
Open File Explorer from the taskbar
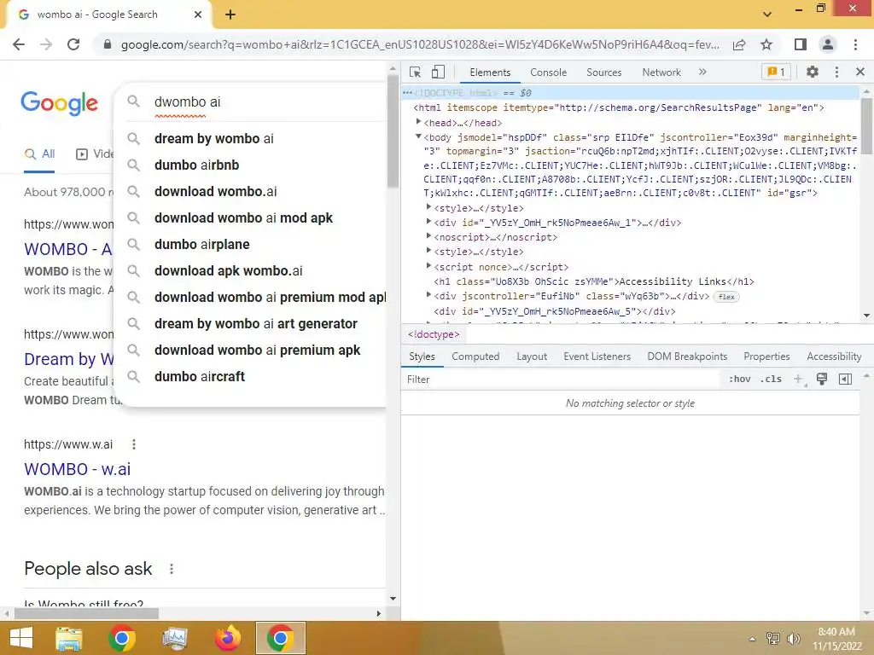68,638
